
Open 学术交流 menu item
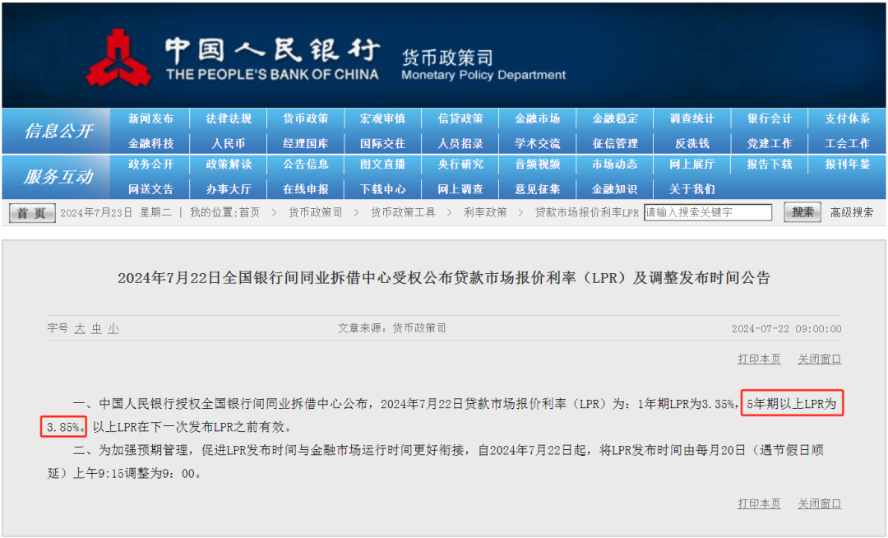point(538,144)
